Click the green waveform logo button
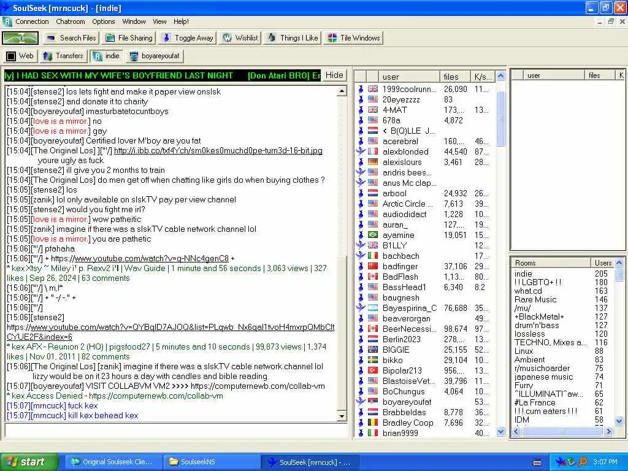Image resolution: width=628 pixels, height=471 pixels. coord(20,38)
